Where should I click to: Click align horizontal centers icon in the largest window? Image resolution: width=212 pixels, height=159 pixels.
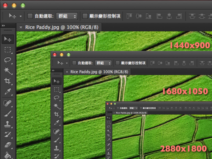point(169,16)
